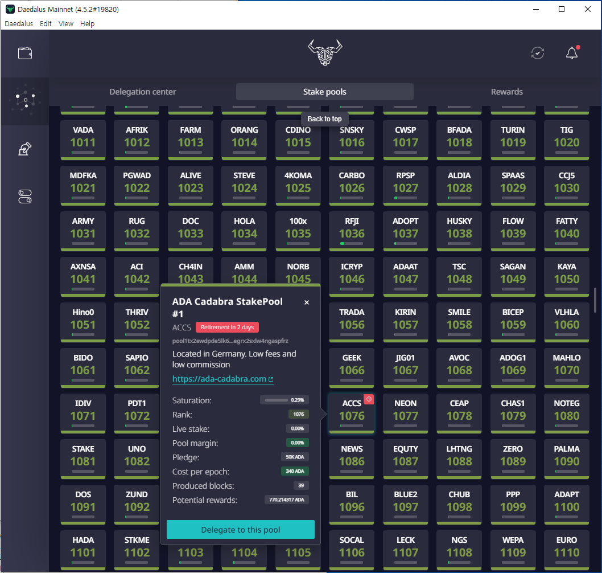
Task: Click the saturation progress bar 0.29%
Action: point(284,400)
